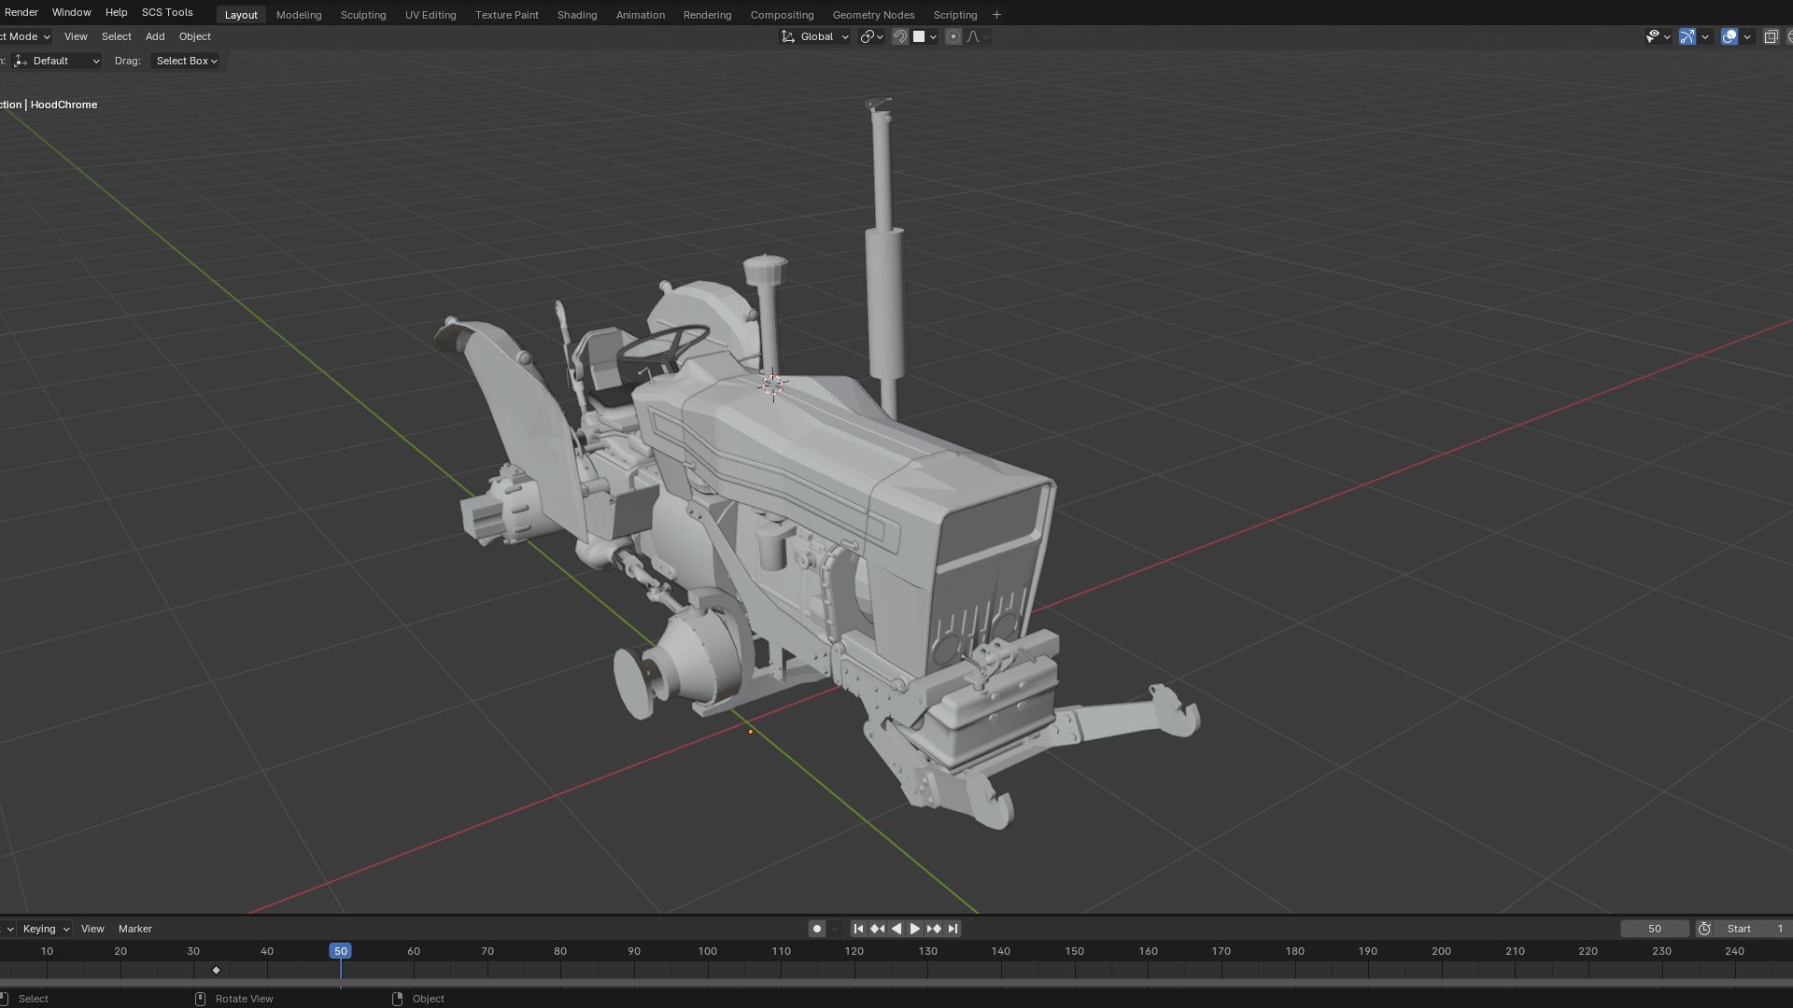Open the Object Mode dropdown

[x=25, y=36]
